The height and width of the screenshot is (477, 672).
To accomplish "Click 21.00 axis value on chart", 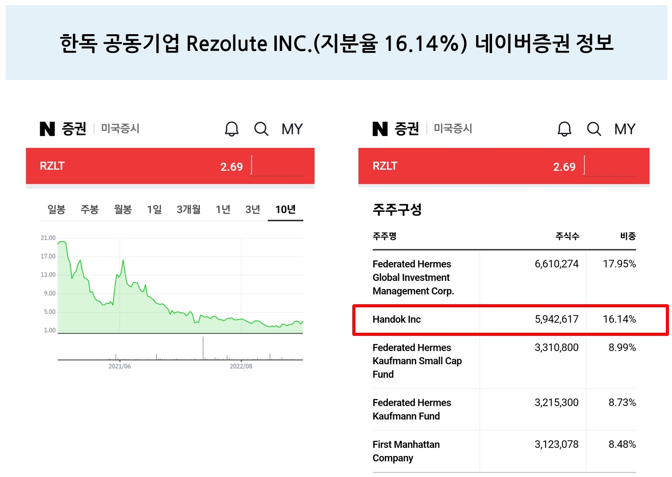I will tap(48, 238).
